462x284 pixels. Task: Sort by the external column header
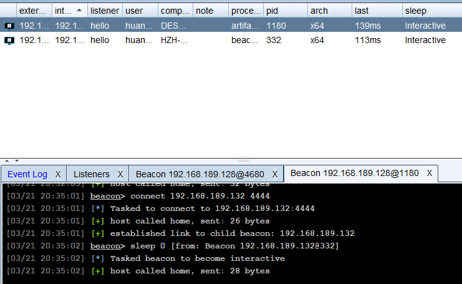(34, 11)
